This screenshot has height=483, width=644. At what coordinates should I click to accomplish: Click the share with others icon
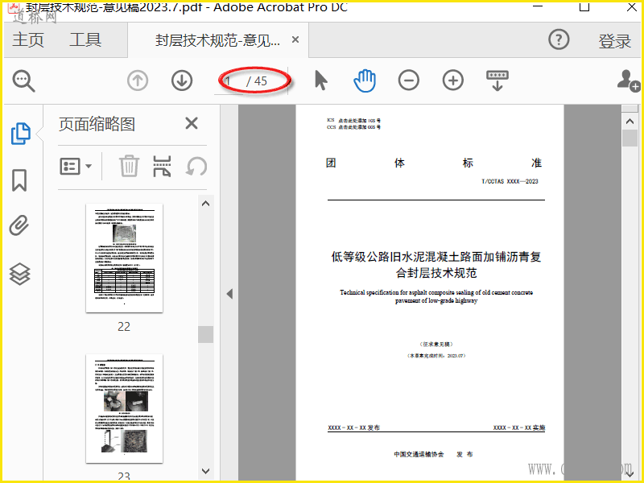pos(629,80)
